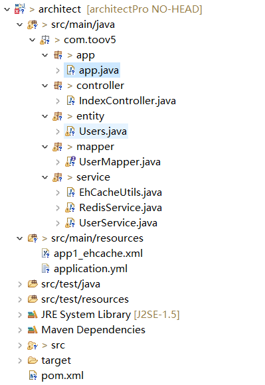Select UserService.java file name

[x=118, y=223]
